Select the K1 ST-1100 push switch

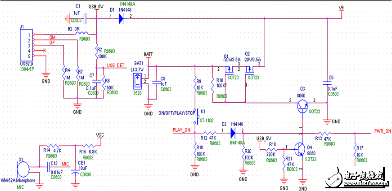click(x=196, y=116)
